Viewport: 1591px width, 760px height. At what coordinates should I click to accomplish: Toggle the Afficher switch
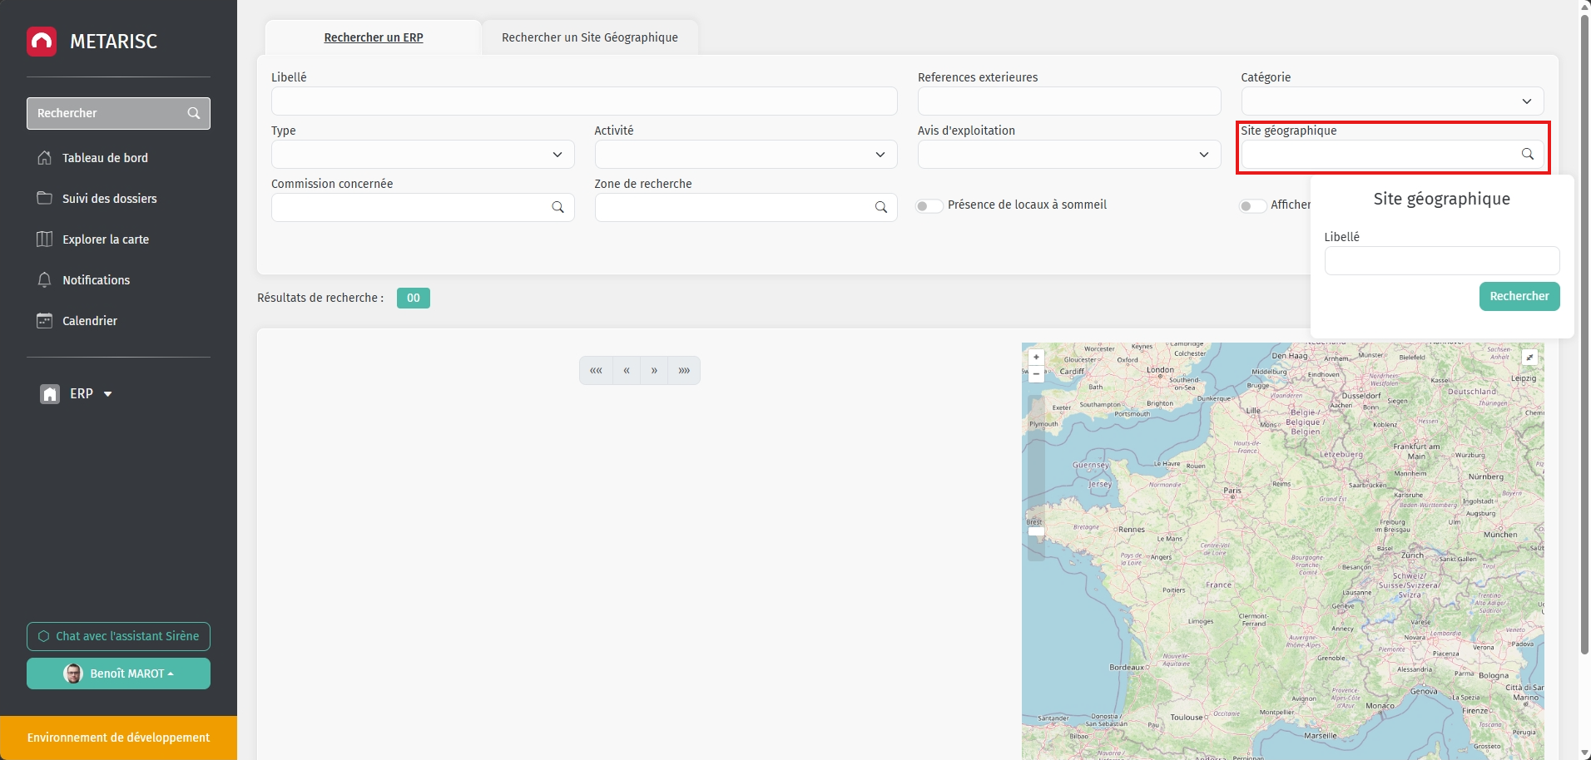(x=1251, y=205)
